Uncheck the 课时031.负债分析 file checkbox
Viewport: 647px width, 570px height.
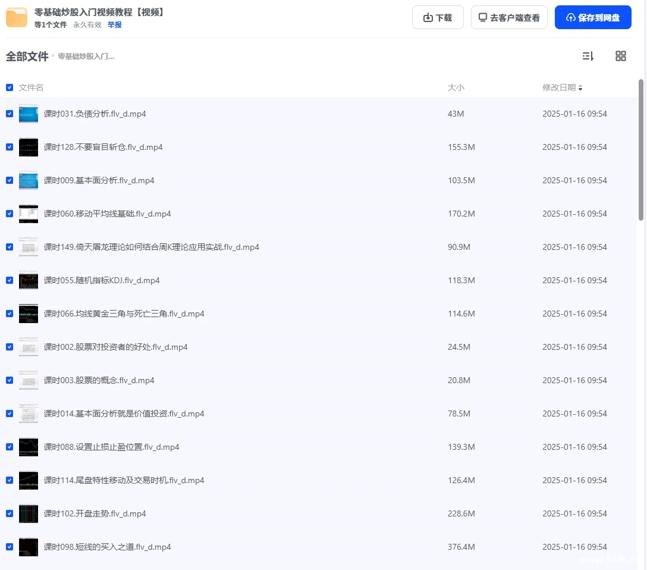[x=10, y=114]
